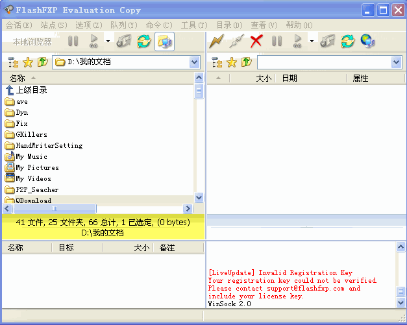The image size is (407, 325).
Task: Open remote favorites star icon
Action: click(x=232, y=62)
